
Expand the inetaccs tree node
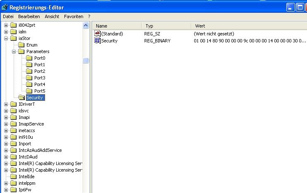point(6,130)
